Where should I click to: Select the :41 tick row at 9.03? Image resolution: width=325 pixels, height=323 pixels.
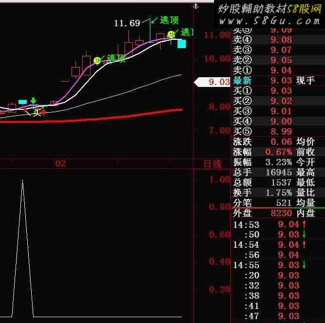(278, 306)
